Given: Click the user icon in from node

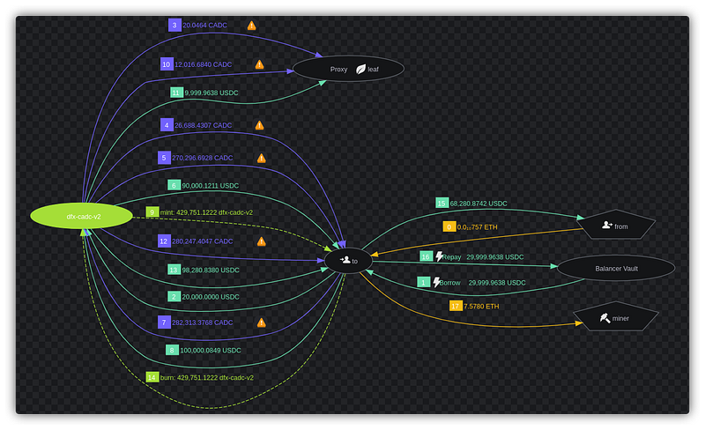Looking at the screenshot, I should (x=606, y=226).
